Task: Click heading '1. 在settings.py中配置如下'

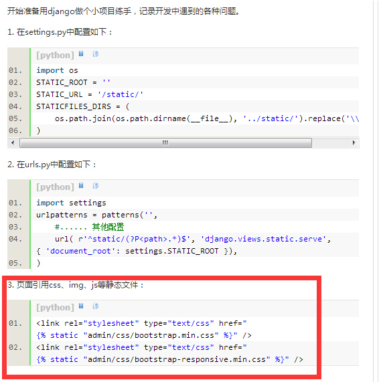Action: point(60,32)
